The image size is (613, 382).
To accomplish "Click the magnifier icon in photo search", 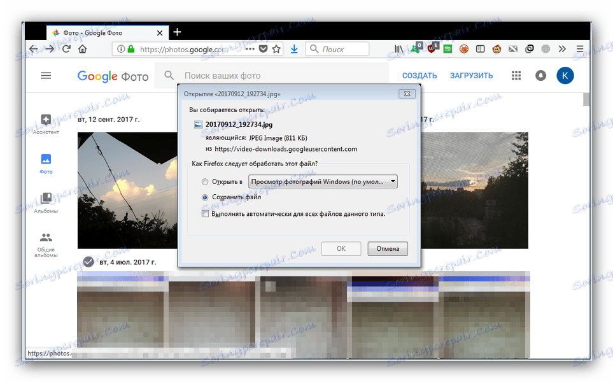I will (169, 75).
